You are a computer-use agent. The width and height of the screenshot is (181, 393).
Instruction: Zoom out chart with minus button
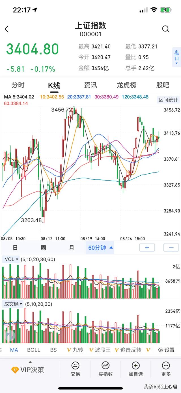coord(171,248)
